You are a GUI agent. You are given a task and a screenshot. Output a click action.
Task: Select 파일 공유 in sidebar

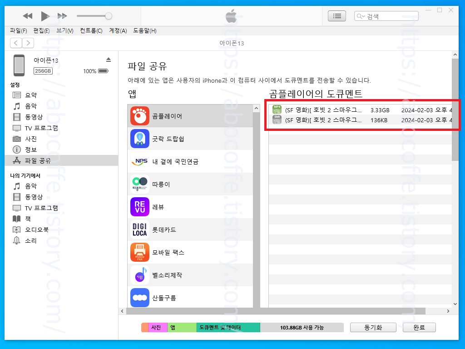click(x=61, y=160)
